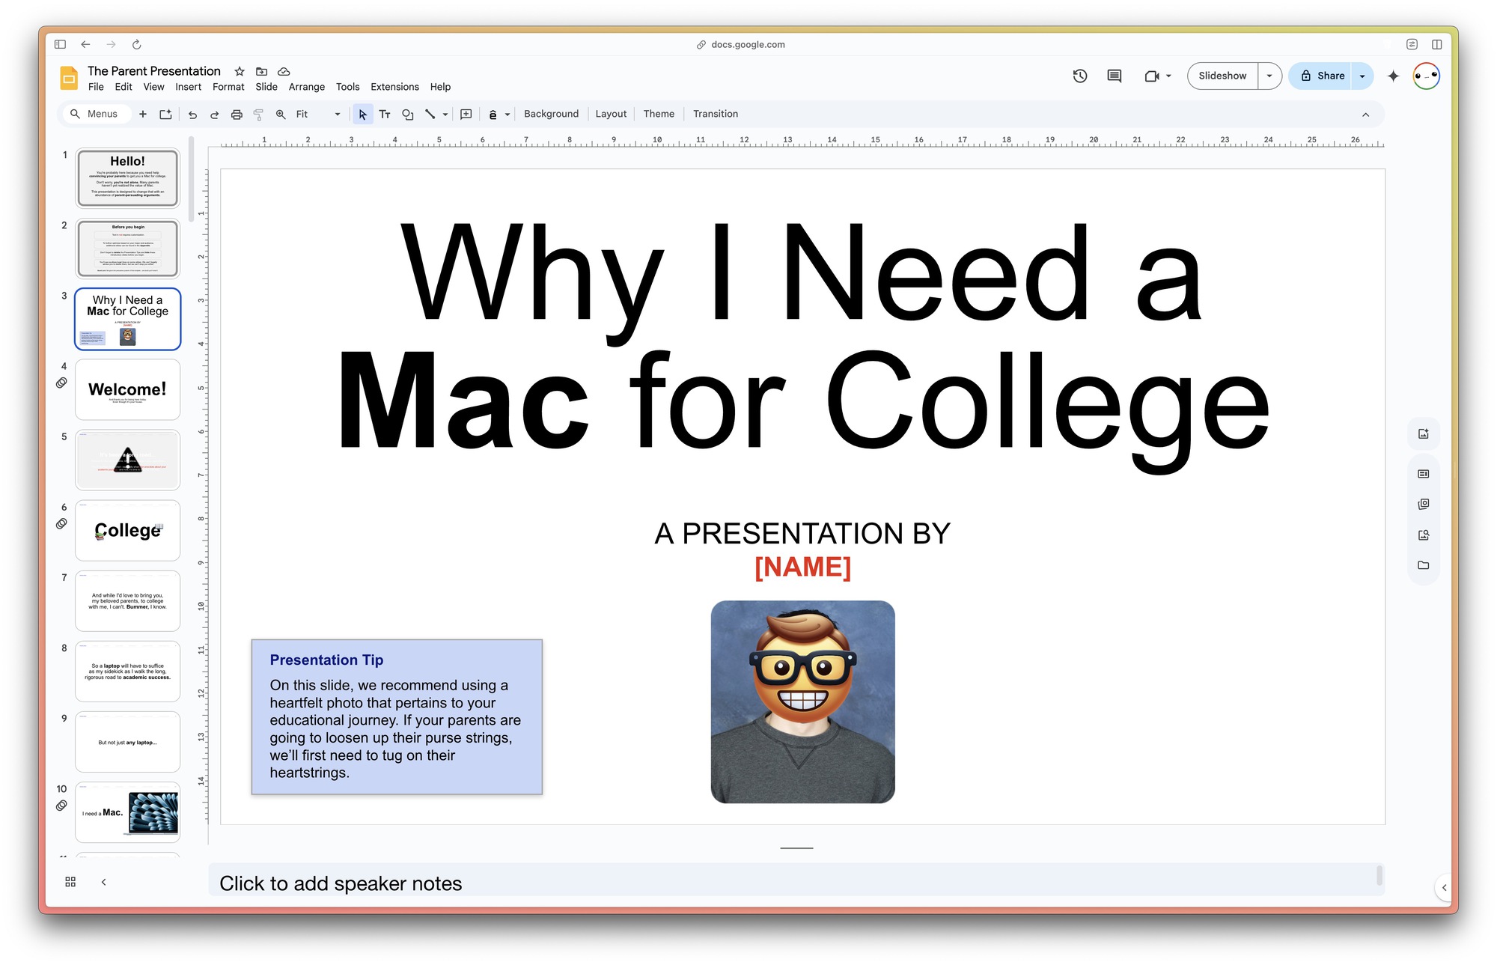Check cloud save status icon

pos(284,71)
